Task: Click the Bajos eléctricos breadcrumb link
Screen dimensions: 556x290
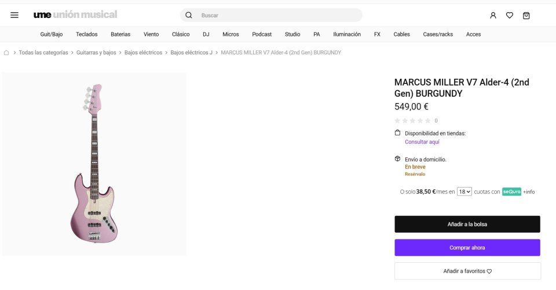Action: [x=143, y=53]
